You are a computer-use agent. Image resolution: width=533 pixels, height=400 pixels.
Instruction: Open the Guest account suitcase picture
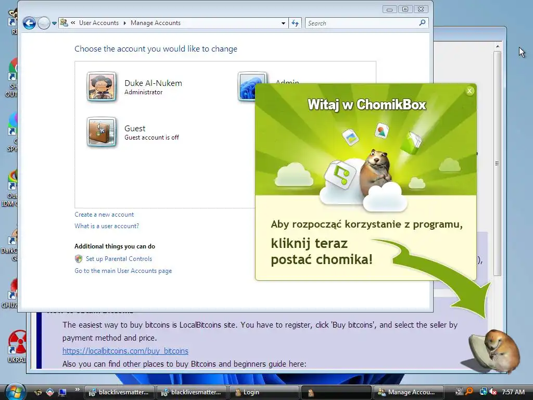[101, 132]
